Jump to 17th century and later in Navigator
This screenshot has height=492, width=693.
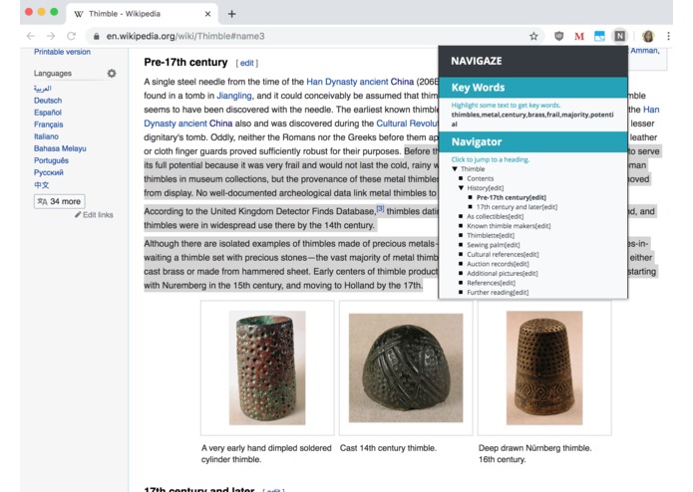517,207
